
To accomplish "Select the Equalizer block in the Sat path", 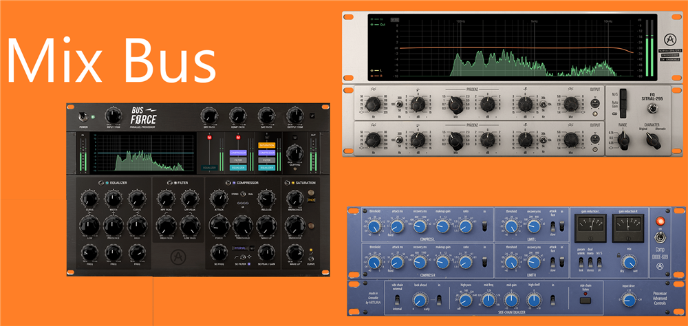I will 267,168.
